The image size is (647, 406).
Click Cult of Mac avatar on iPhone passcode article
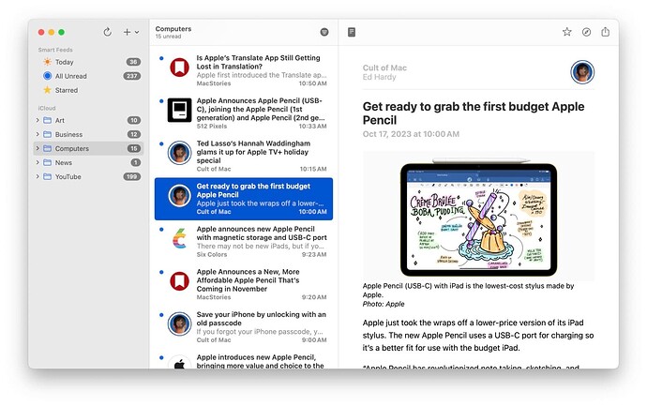click(179, 323)
